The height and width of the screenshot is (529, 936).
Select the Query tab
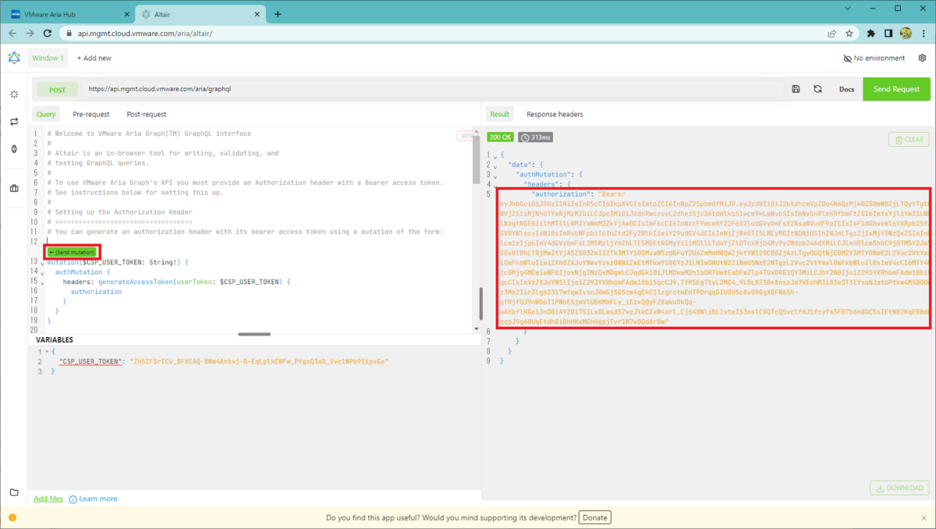(46, 114)
